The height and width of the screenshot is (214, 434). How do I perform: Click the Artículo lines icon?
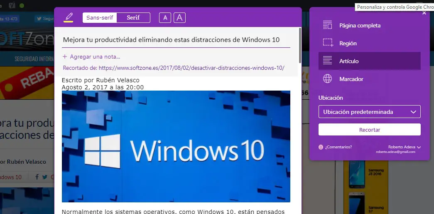click(327, 61)
